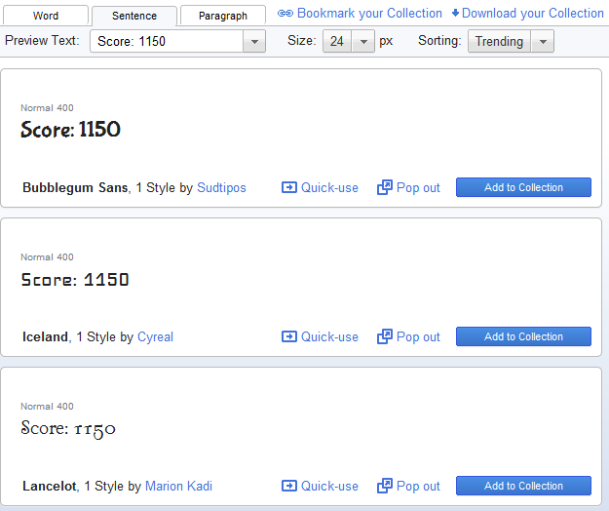Image resolution: width=609 pixels, height=511 pixels.
Task: Open the Preview Text dropdown arrow
Action: tap(254, 42)
